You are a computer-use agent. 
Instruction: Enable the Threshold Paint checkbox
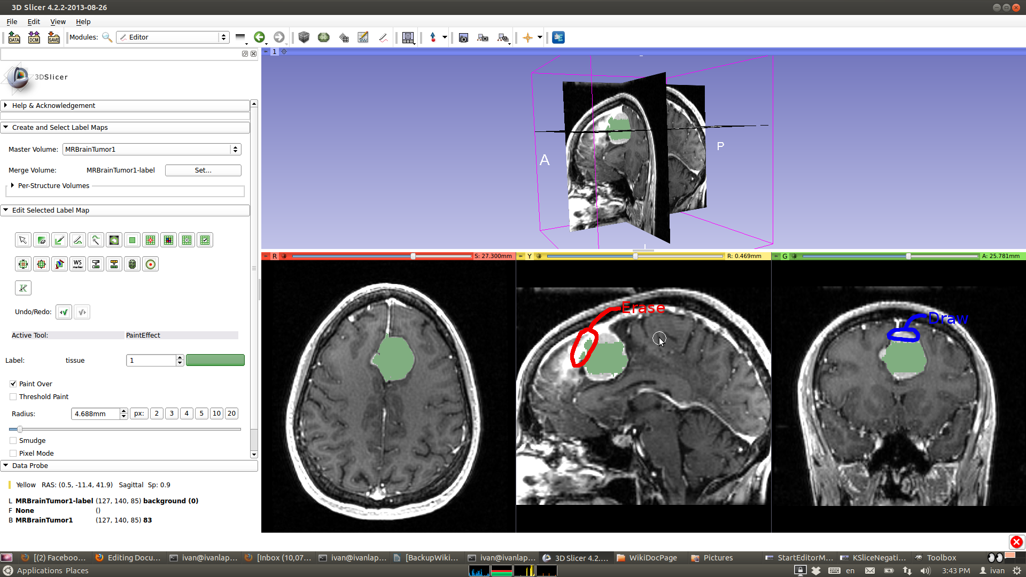click(13, 396)
